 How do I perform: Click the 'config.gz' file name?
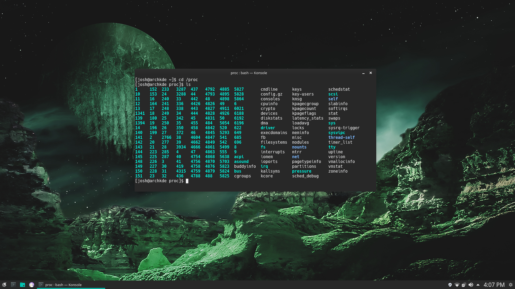click(271, 94)
